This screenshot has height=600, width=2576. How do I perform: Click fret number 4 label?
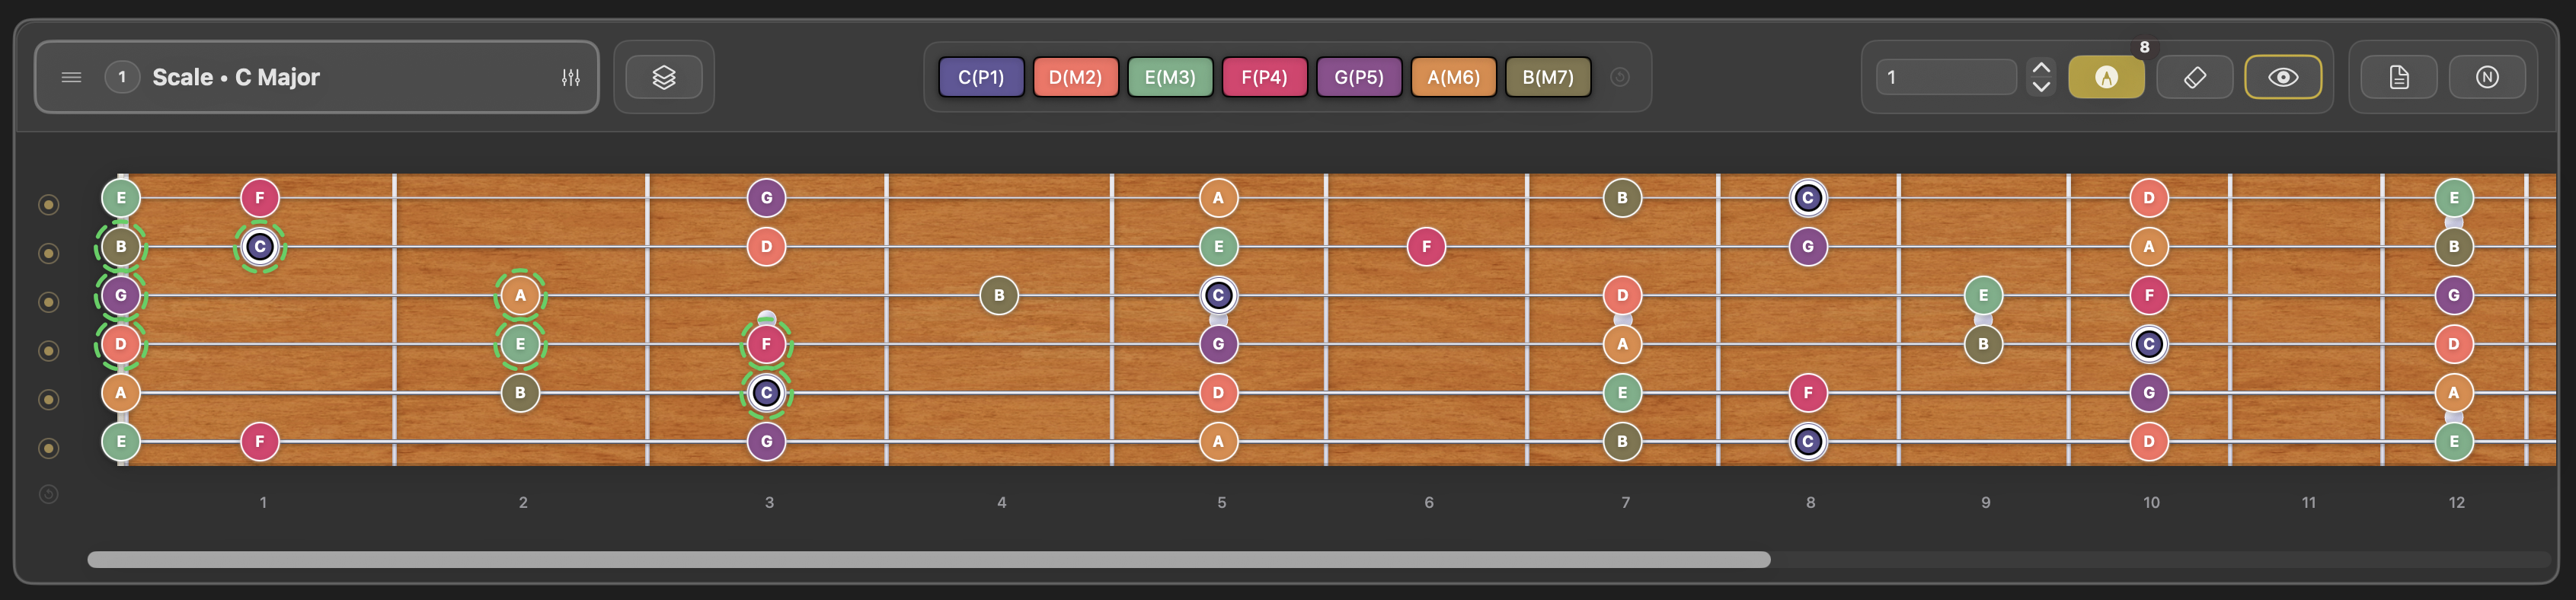(x=1001, y=502)
